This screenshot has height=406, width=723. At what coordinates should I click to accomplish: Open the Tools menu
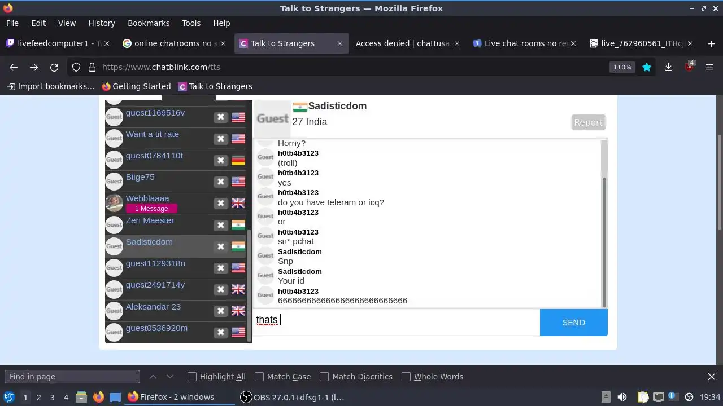pos(191,23)
